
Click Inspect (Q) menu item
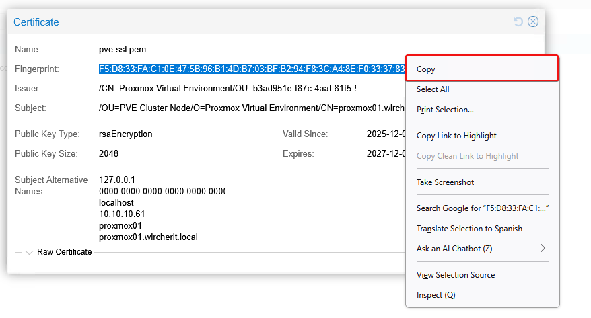tap(436, 295)
